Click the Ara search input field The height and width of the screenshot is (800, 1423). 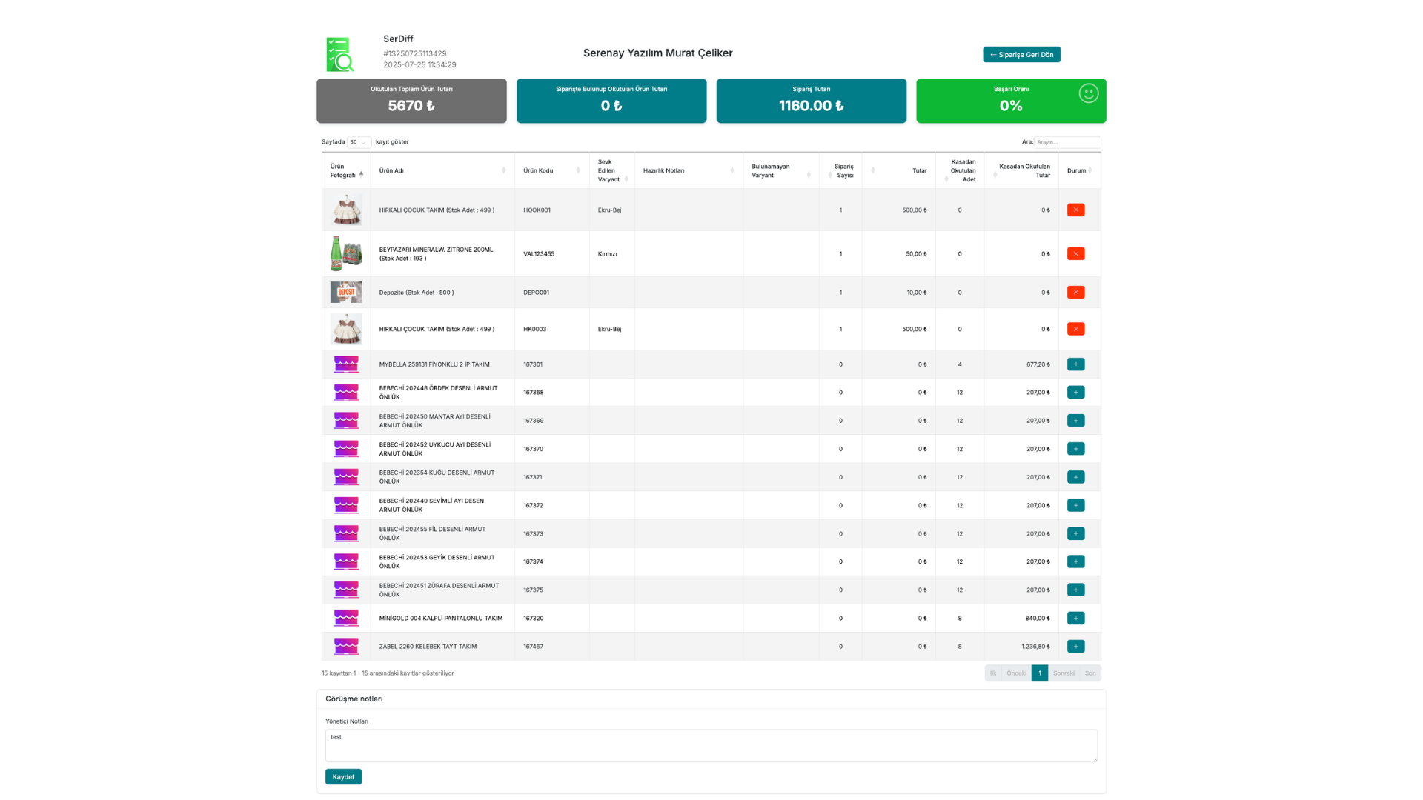coord(1067,142)
